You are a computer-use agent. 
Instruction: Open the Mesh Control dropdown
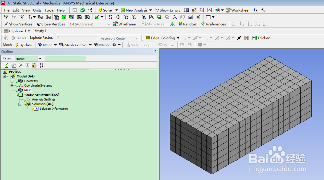(x=90, y=45)
